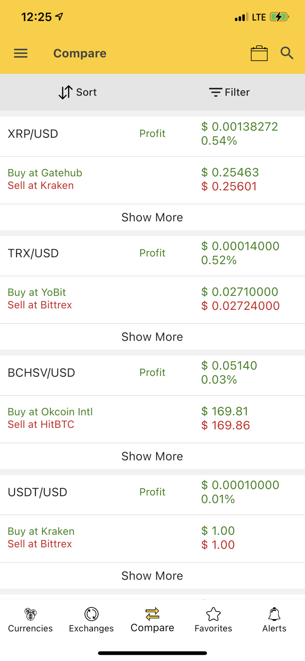Expand Show More under TRX/USD
This screenshot has height=661, width=305.
152,337
